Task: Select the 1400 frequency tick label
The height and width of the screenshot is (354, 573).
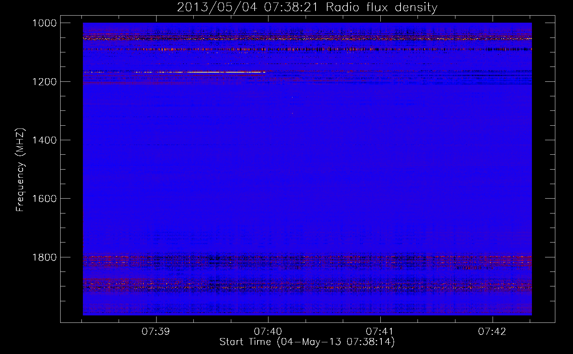Action: [44, 140]
